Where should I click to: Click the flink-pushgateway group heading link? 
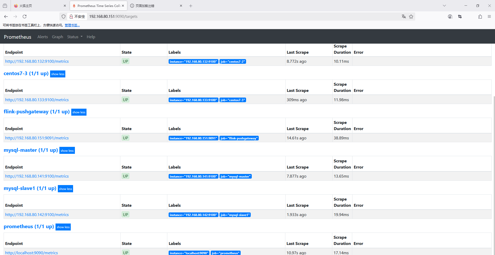37,112
